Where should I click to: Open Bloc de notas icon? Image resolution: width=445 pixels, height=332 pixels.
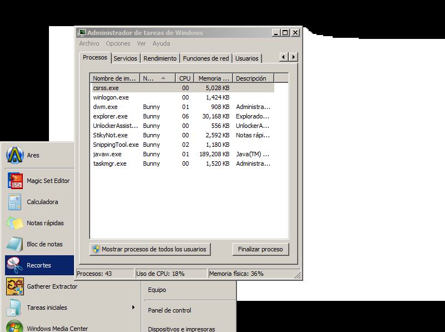point(14,244)
